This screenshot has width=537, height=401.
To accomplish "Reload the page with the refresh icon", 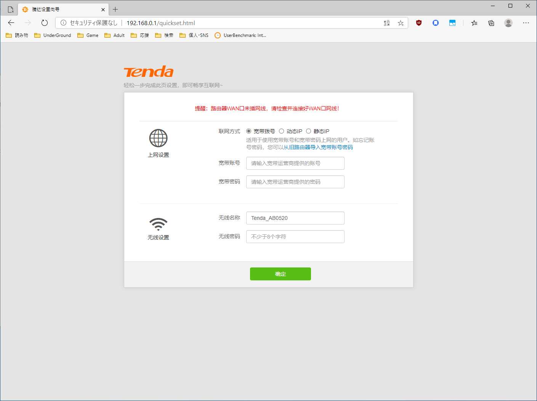I will (x=45, y=23).
